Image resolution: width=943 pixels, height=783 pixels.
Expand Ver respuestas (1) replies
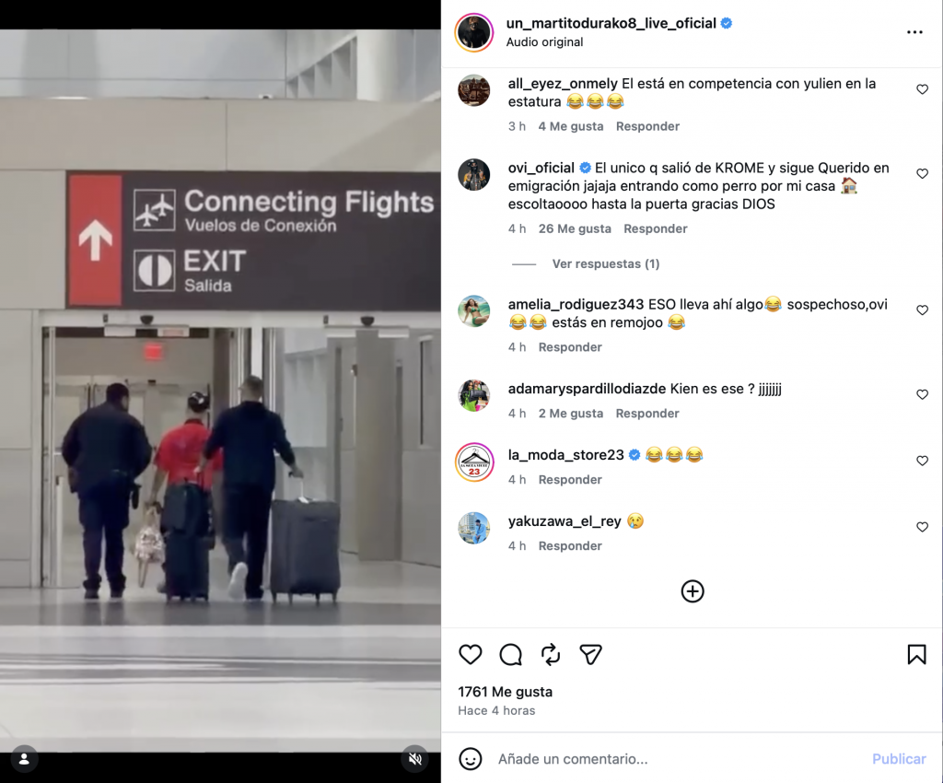606,264
